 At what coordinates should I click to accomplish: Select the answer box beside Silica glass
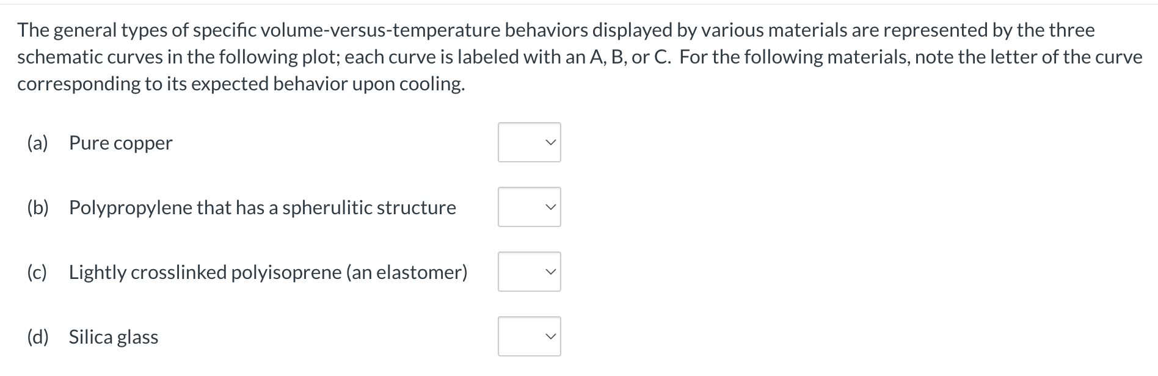click(x=529, y=336)
